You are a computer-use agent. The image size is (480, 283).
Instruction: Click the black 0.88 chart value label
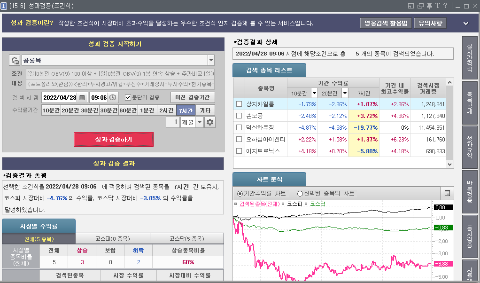click(443, 207)
